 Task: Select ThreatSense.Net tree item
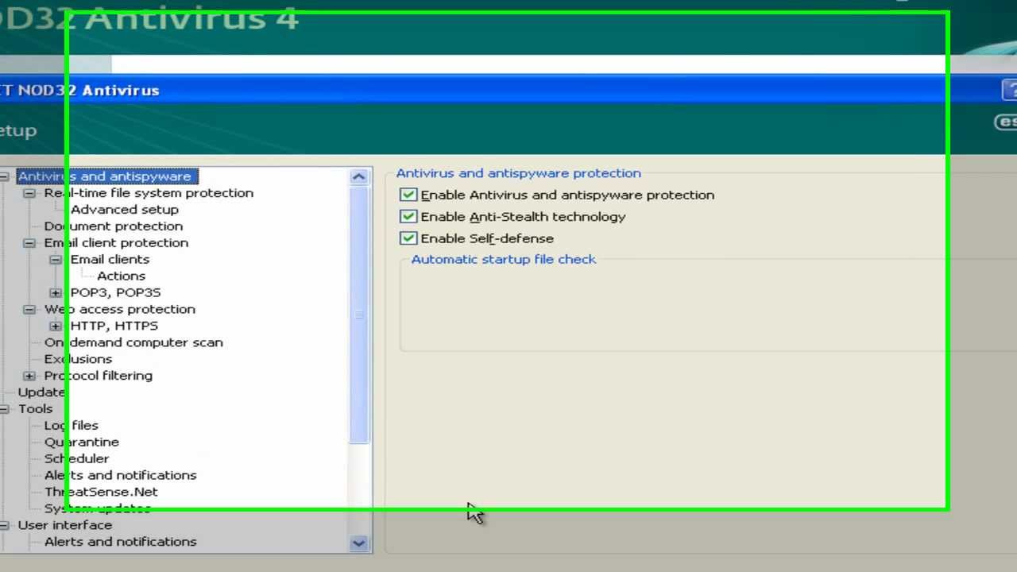(101, 493)
